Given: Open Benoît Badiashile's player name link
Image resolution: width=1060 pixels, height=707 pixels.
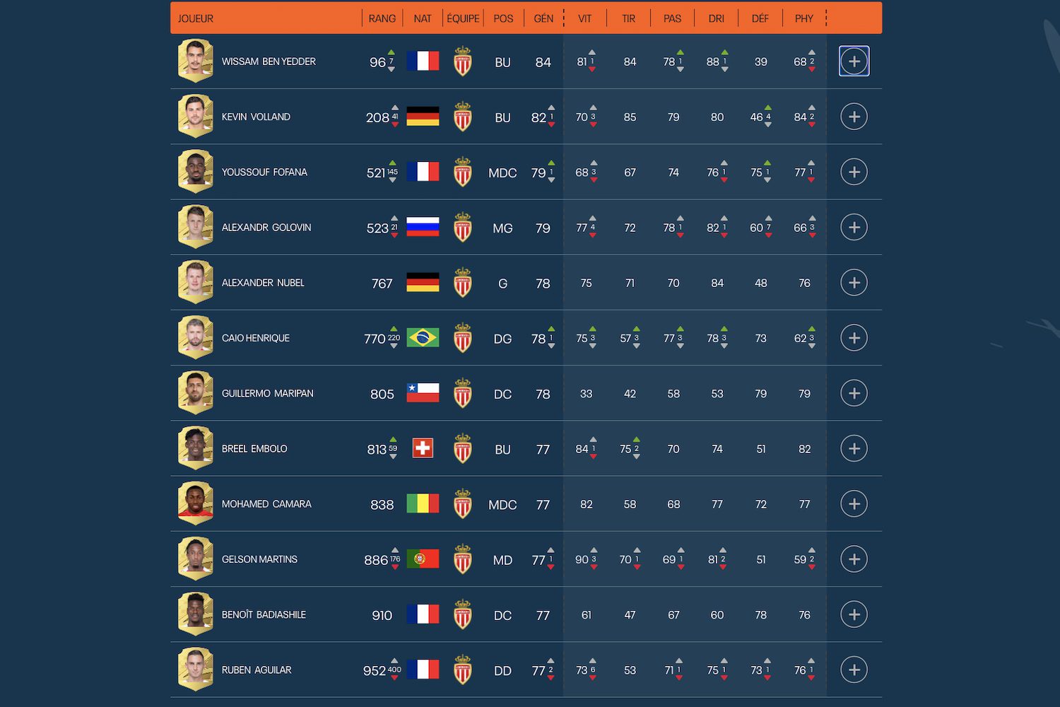Looking at the screenshot, I should coord(264,615).
